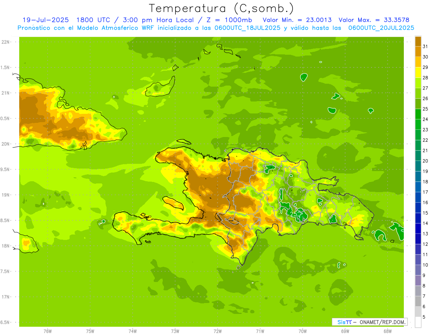Click the yellow swatch between 28 and 29

click(x=418, y=72)
